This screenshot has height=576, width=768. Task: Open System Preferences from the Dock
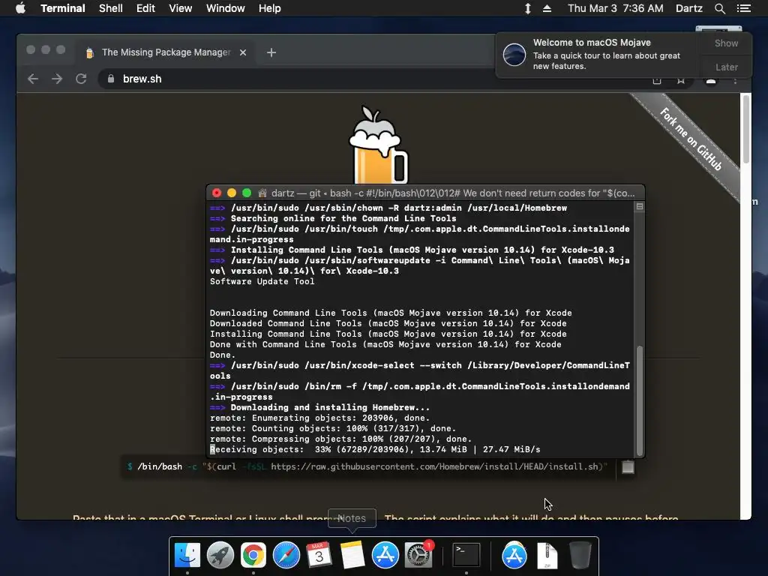(x=418, y=556)
